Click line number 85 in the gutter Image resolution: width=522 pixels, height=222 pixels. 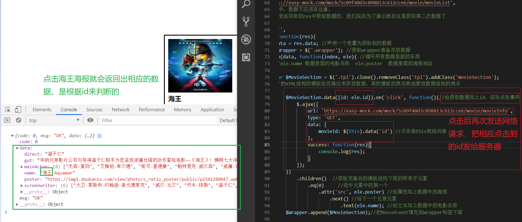point(267,145)
